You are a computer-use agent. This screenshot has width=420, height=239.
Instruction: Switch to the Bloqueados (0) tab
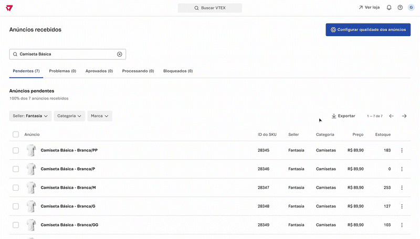[178, 71]
